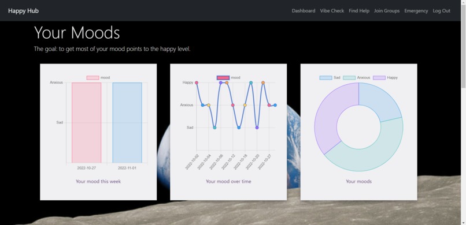This screenshot has height=225, width=466.
Task: Open the Join Groups page
Action: click(x=387, y=10)
